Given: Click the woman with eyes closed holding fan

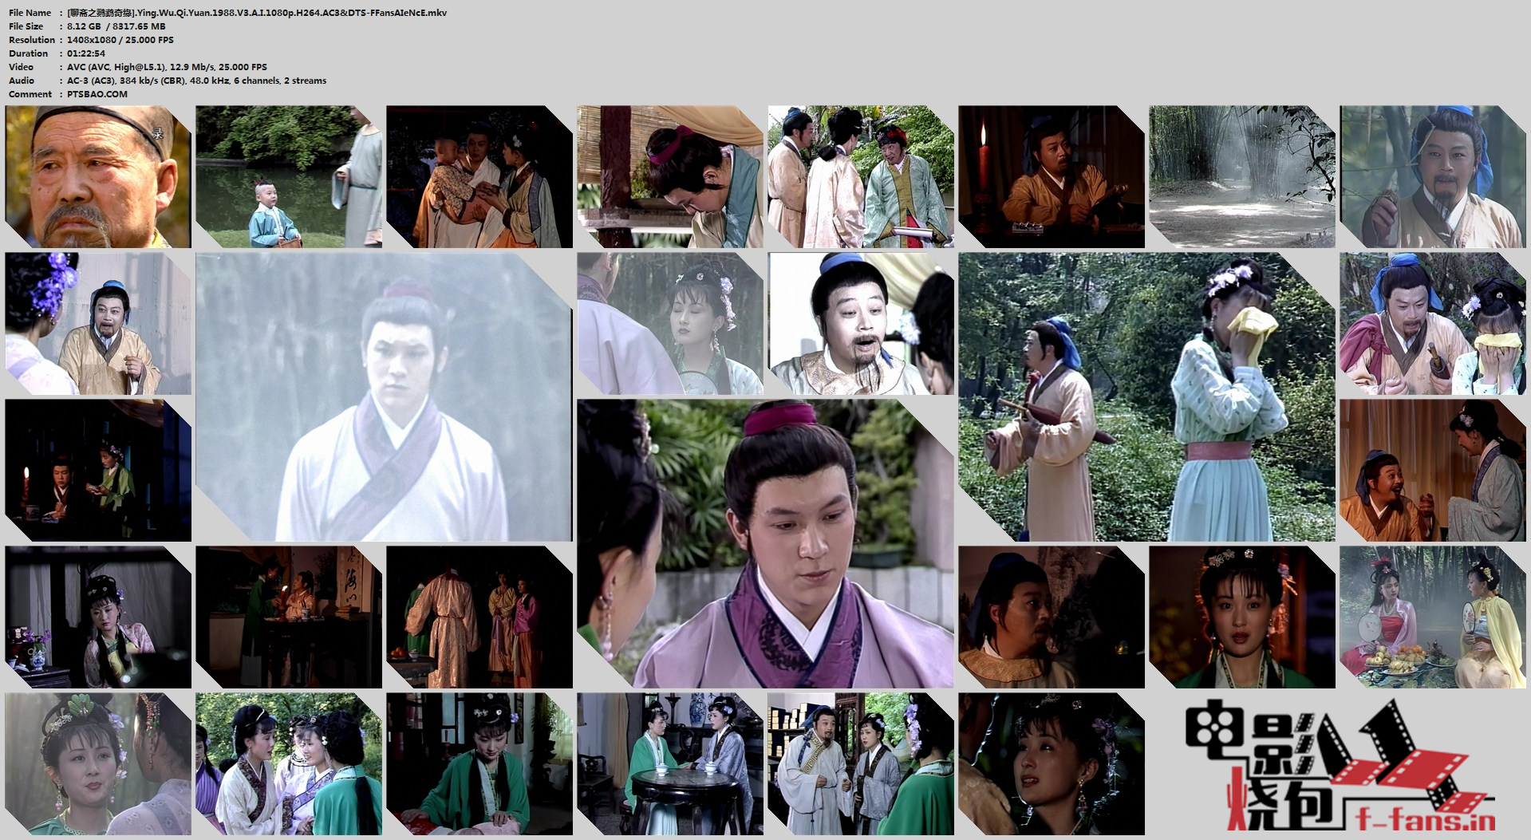Looking at the screenshot, I should click(x=669, y=323).
